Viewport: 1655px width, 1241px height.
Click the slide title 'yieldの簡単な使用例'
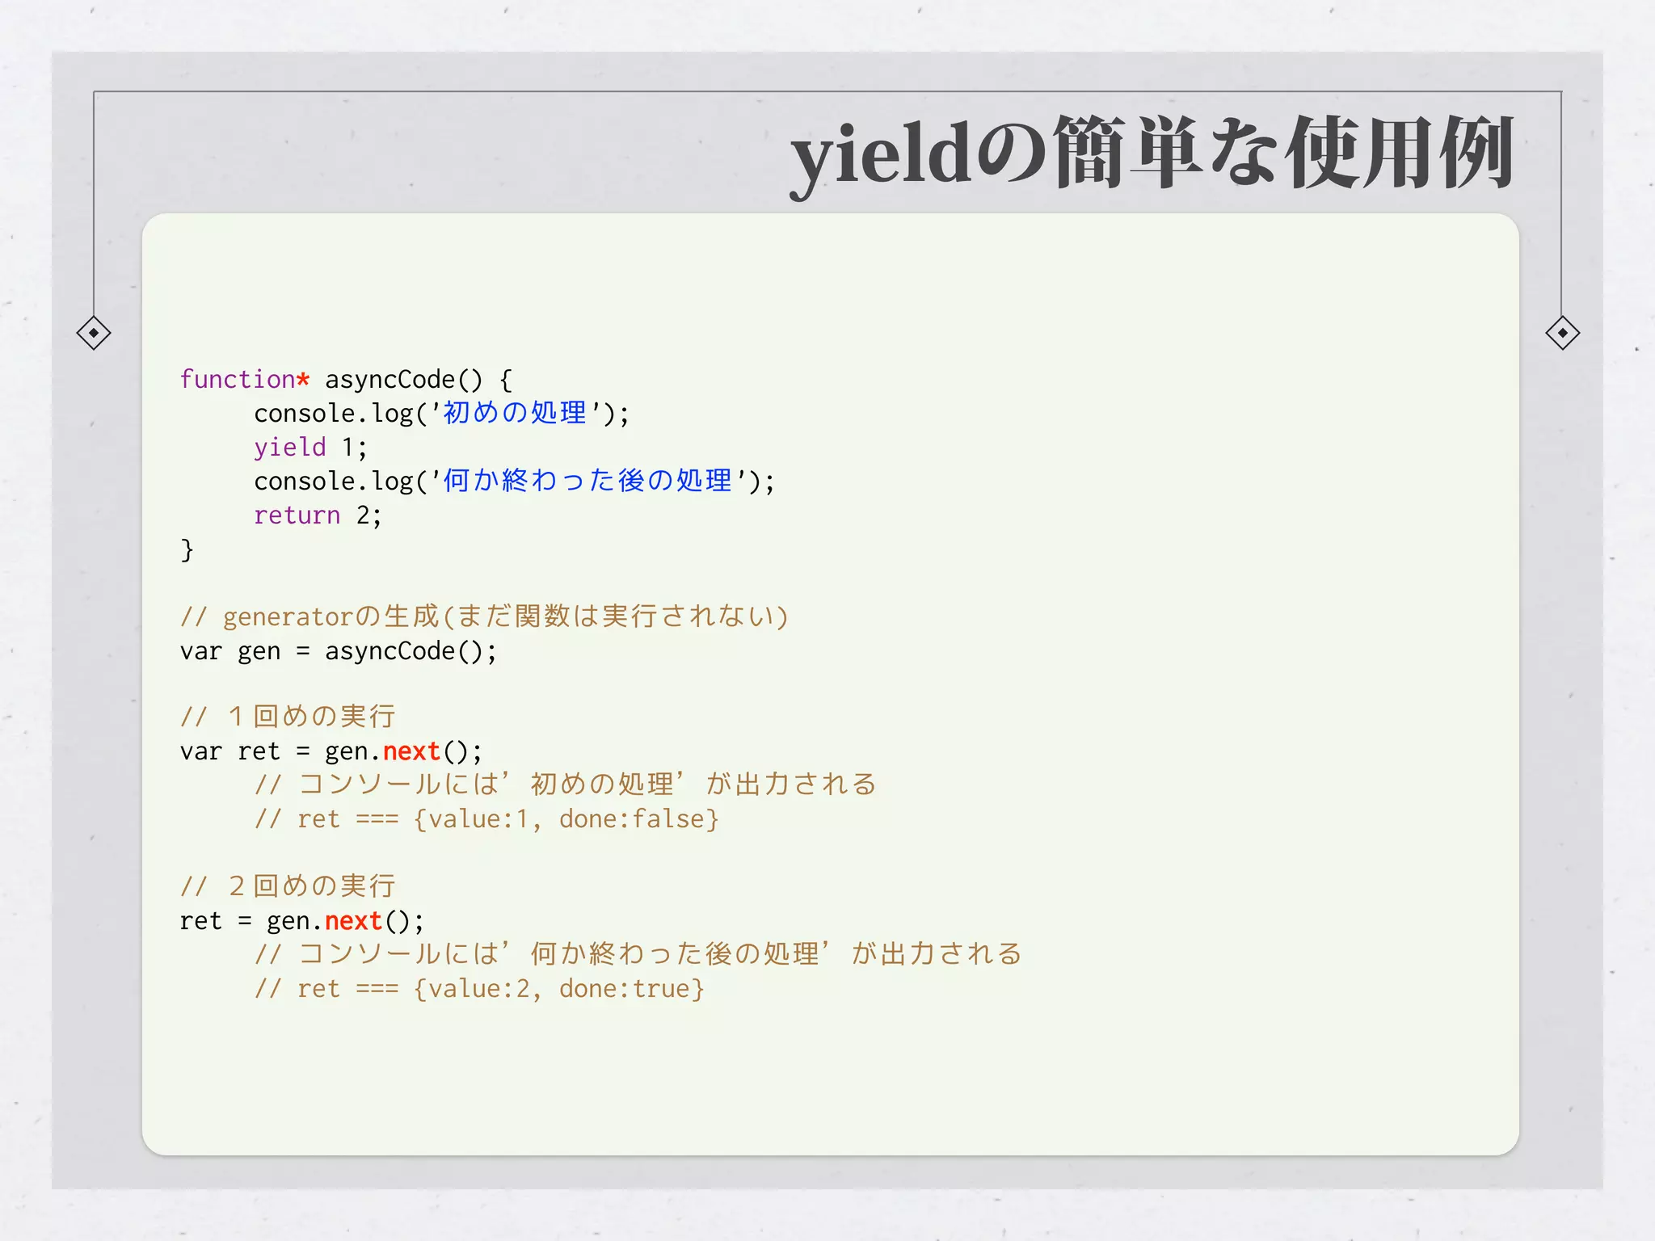(1152, 155)
